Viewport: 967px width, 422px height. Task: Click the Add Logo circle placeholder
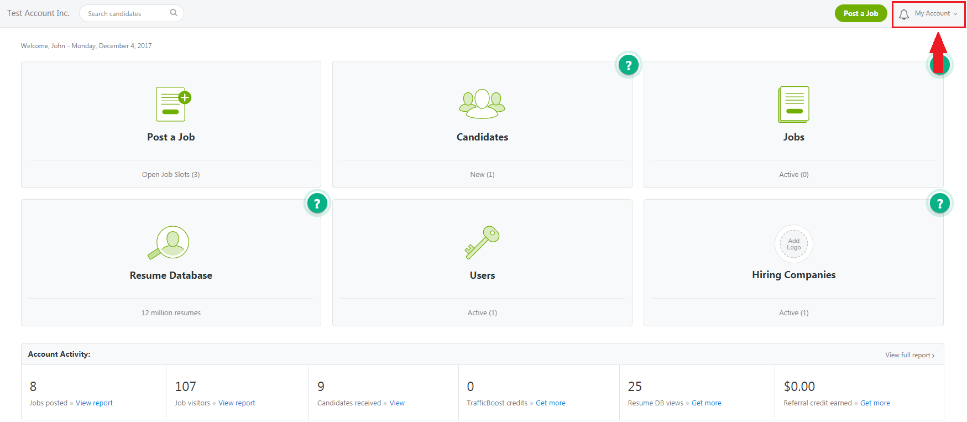[793, 244]
